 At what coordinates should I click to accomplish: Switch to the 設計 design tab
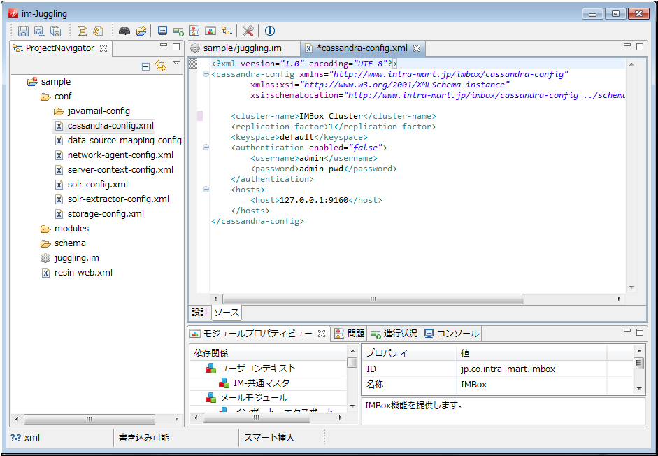200,313
